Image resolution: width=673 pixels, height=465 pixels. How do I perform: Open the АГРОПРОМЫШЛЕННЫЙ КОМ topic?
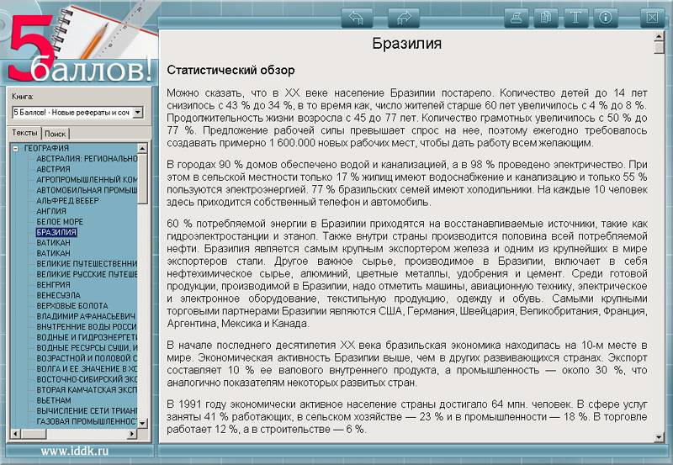coord(87,180)
